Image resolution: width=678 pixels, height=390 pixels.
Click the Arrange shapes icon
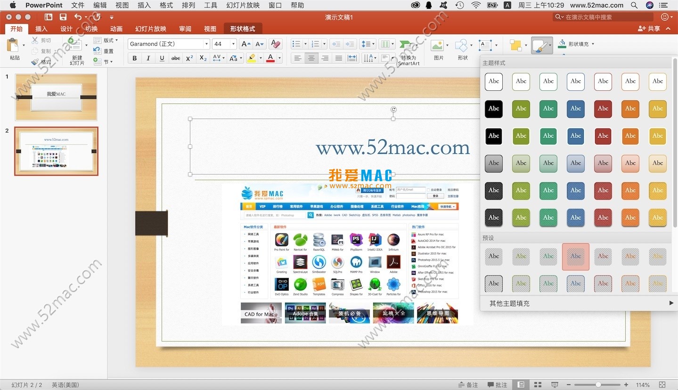point(516,46)
